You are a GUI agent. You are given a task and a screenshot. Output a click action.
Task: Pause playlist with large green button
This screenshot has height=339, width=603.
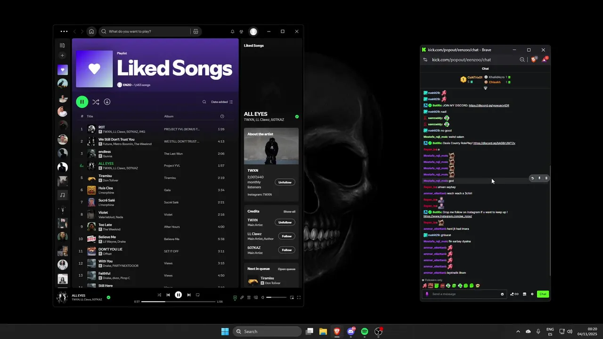click(x=82, y=102)
